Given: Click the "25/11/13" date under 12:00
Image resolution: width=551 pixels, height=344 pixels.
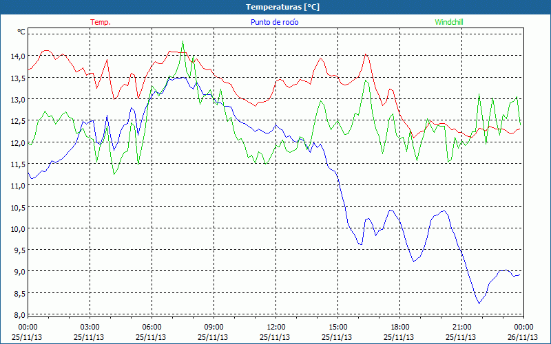Looking at the screenshot, I should click(275, 337).
